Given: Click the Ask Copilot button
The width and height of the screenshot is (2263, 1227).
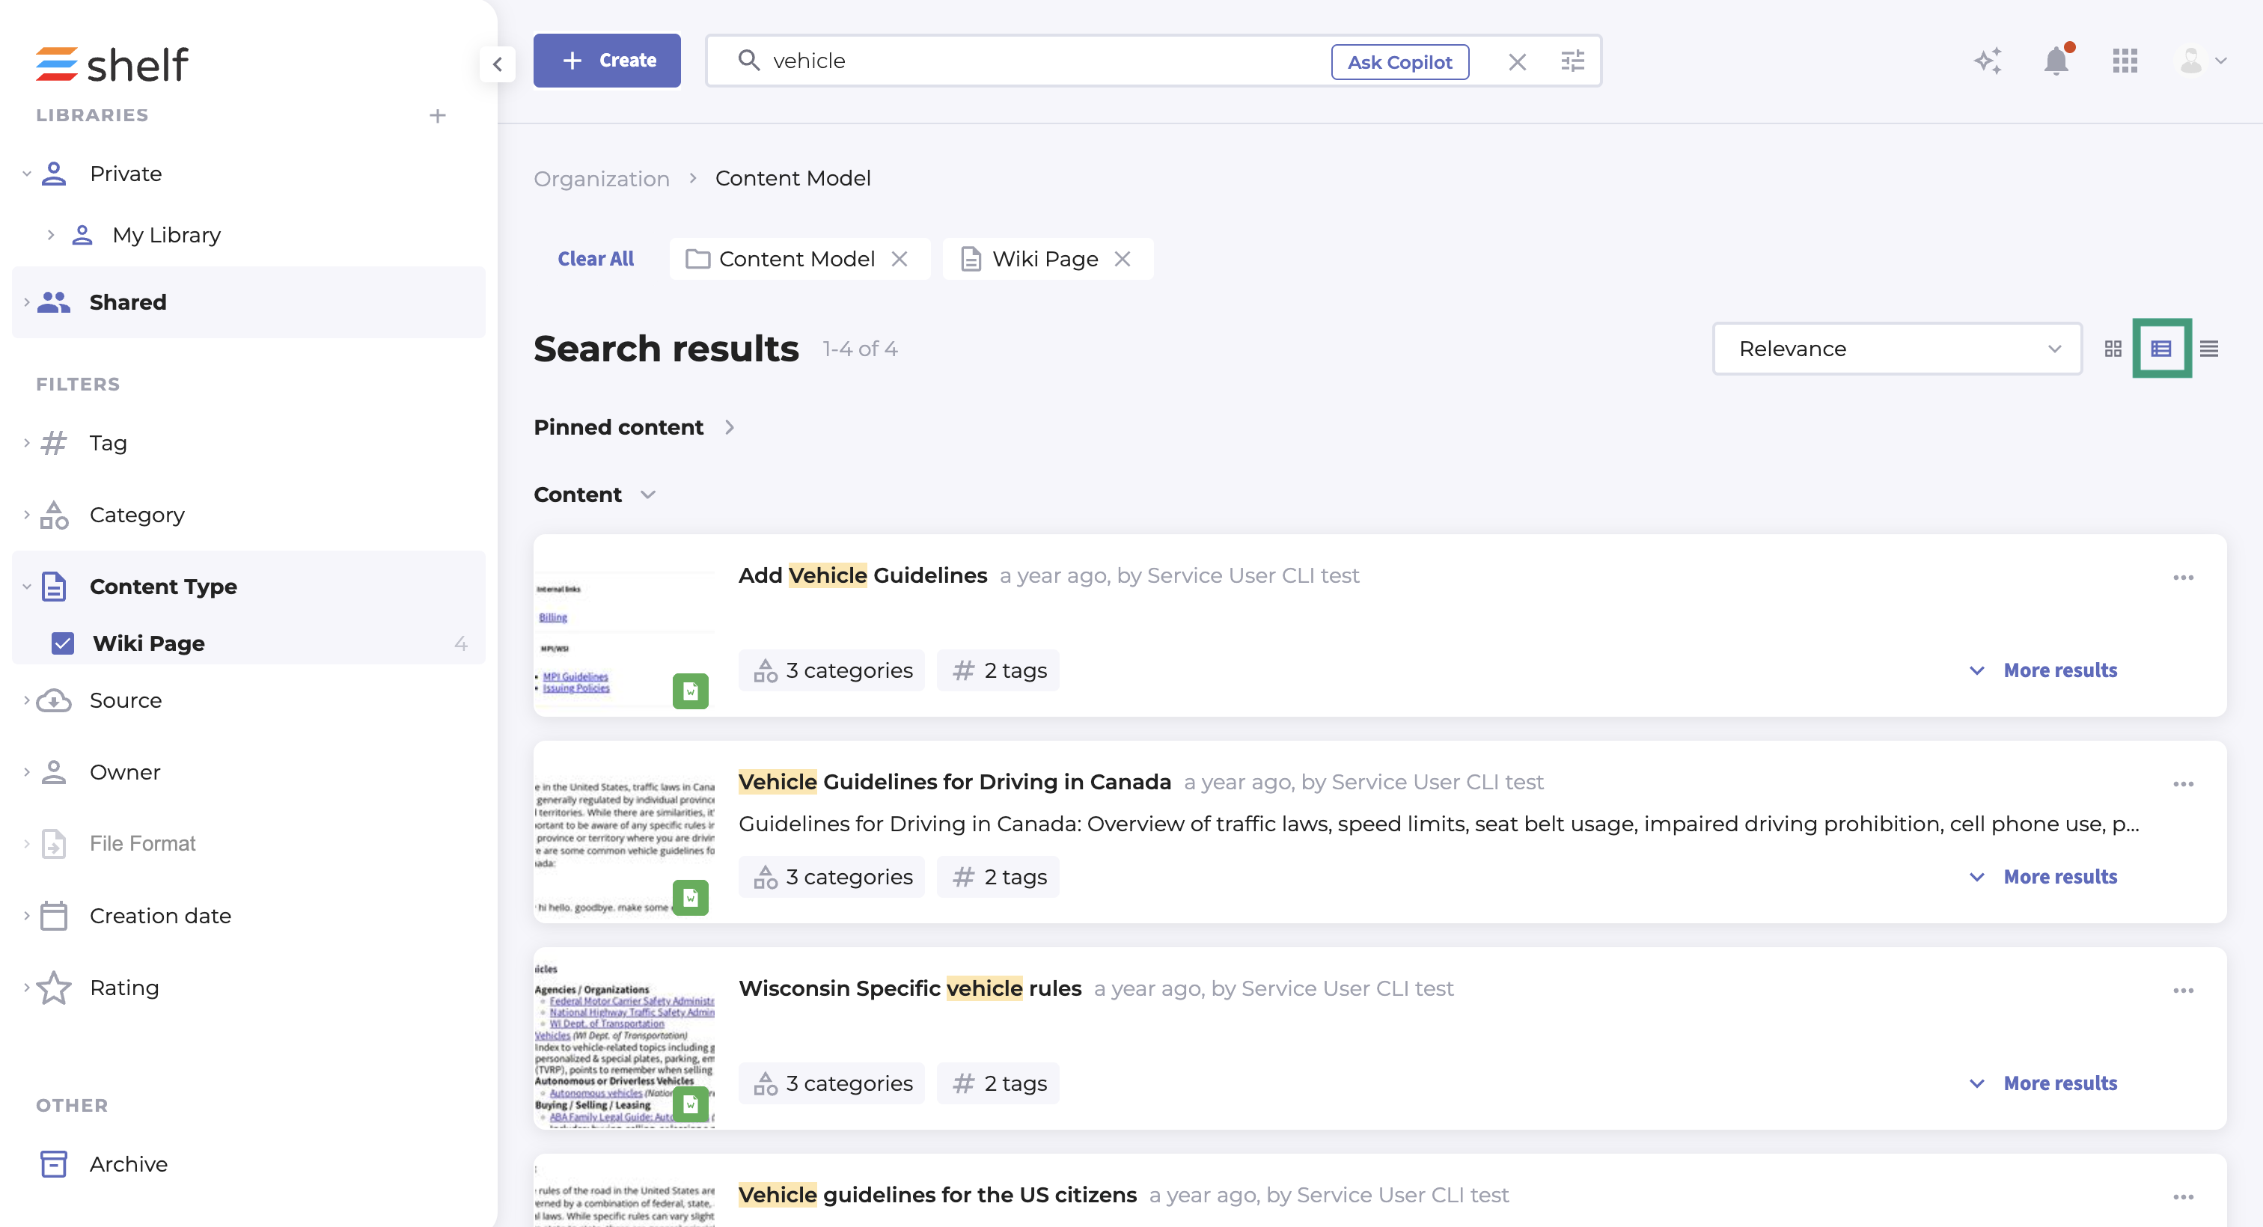Looking at the screenshot, I should [1399, 62].
